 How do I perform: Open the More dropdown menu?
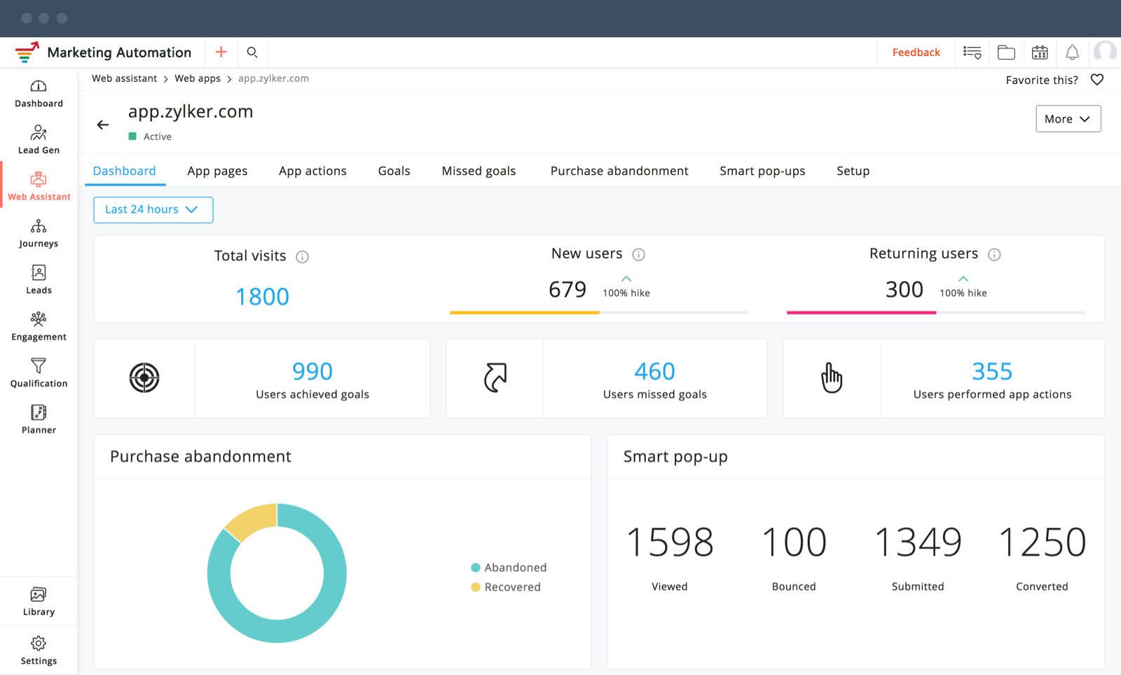point(1068,119)
